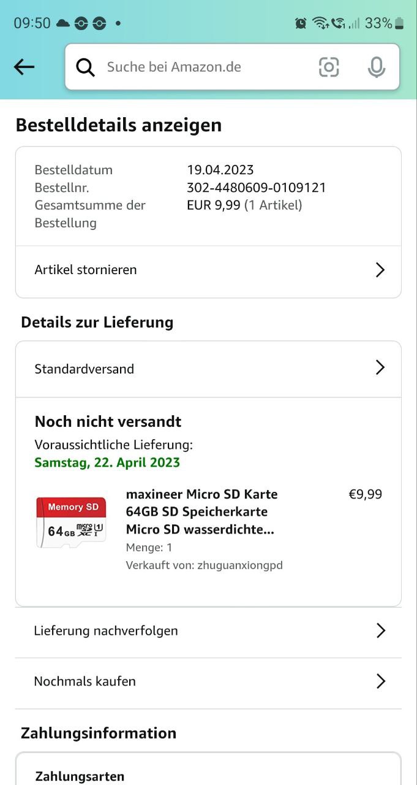The image size is (417, 785).
Task: Open camera lens search icon
Action: tap(329, 67)
